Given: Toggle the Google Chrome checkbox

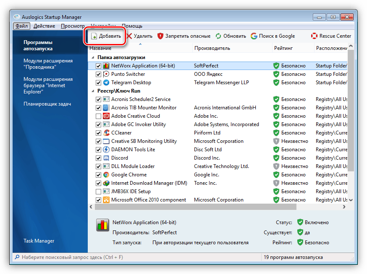Looking at the screenshot, I should coord(98,175).
